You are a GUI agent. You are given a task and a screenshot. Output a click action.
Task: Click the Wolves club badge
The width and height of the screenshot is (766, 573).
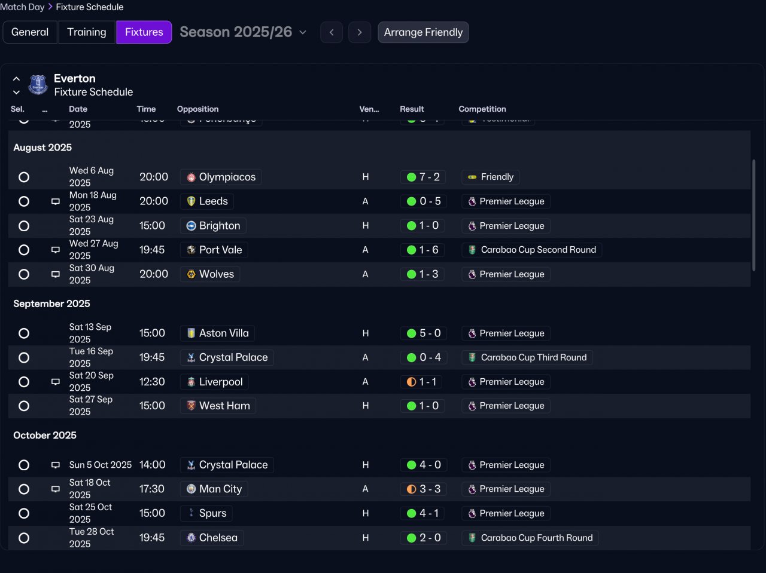[x=191, y=274]
